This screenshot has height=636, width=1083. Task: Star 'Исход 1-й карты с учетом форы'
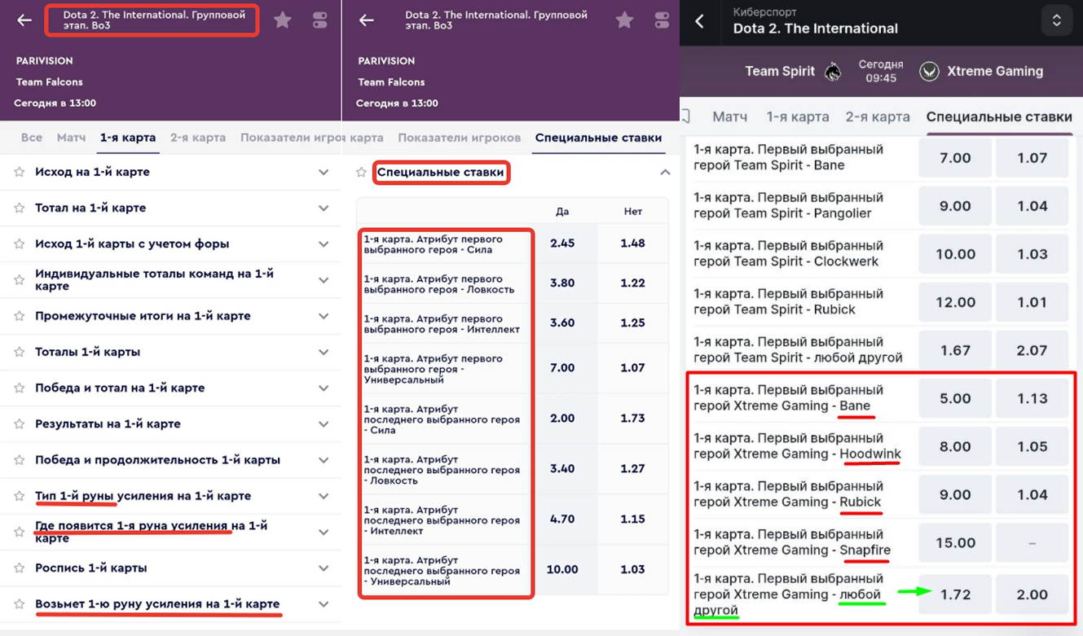tap(20, 243)
